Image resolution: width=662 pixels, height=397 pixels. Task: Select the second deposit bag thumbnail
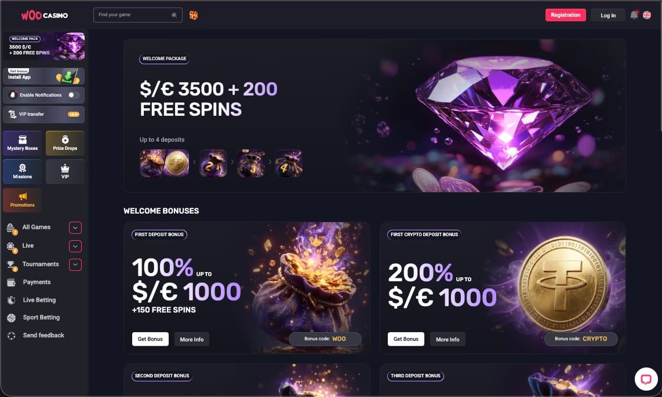(213, 163)
